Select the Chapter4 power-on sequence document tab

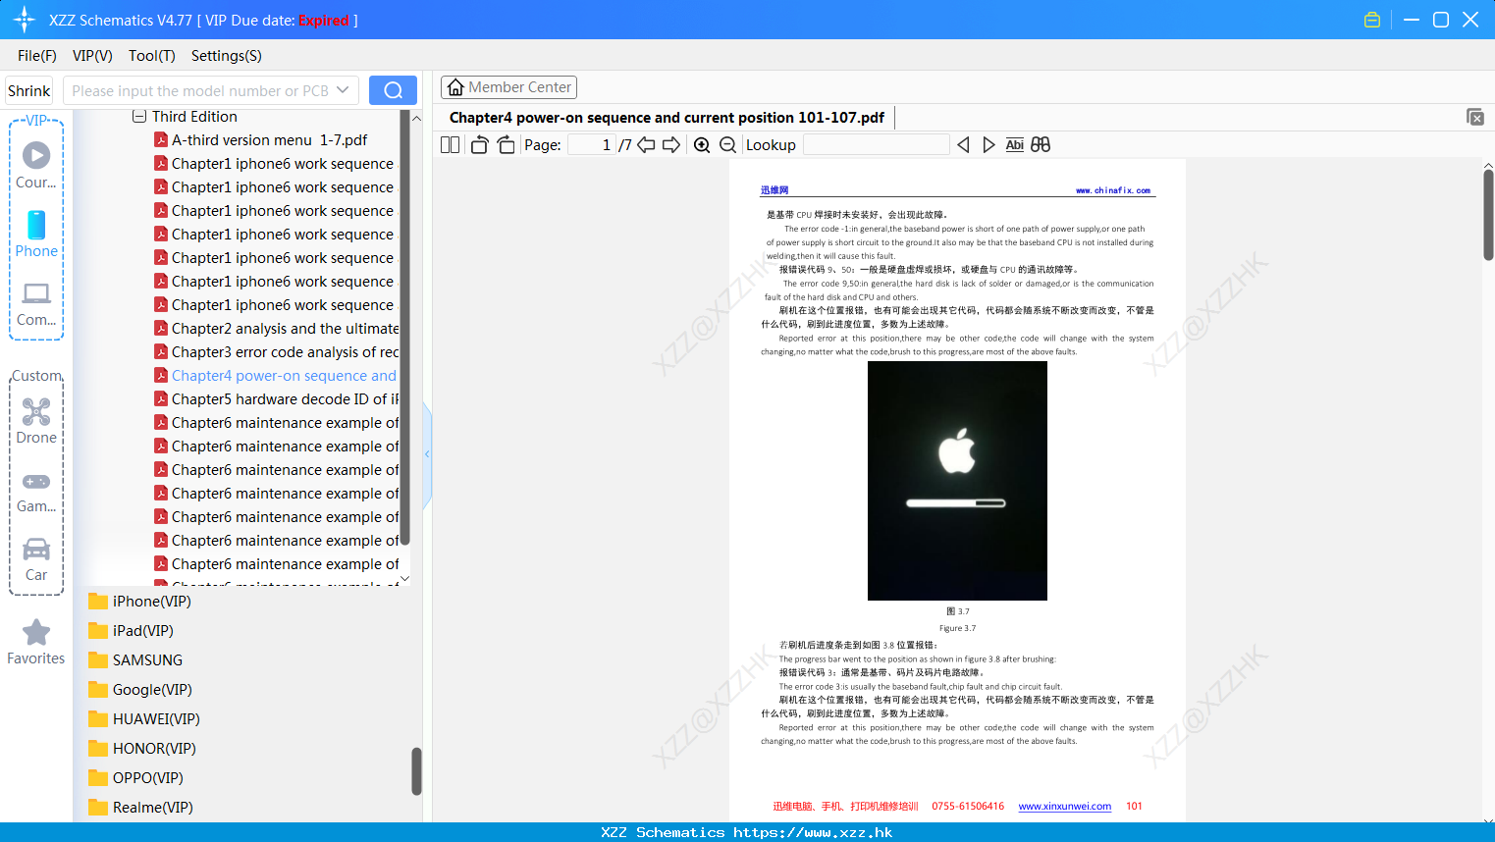click(x=667, y=118)
